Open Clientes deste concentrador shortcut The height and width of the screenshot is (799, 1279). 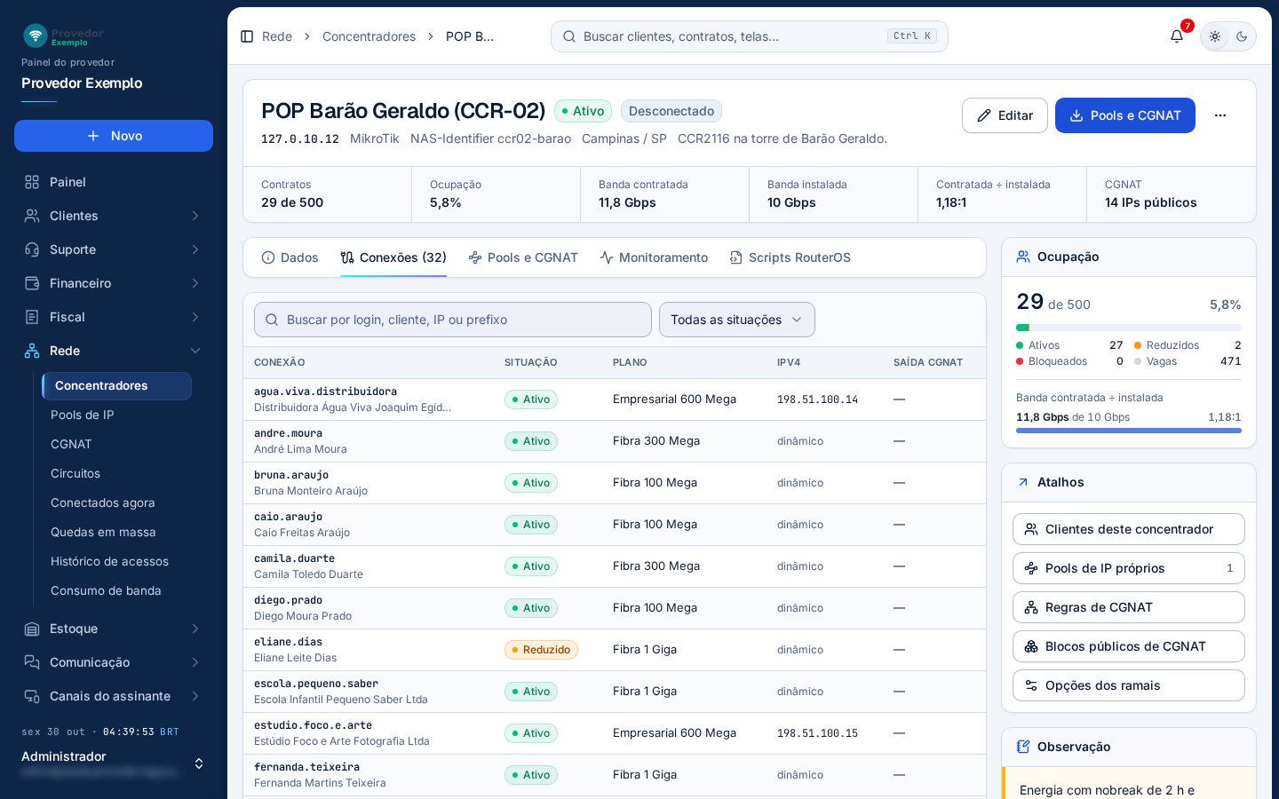[1129, 529]
